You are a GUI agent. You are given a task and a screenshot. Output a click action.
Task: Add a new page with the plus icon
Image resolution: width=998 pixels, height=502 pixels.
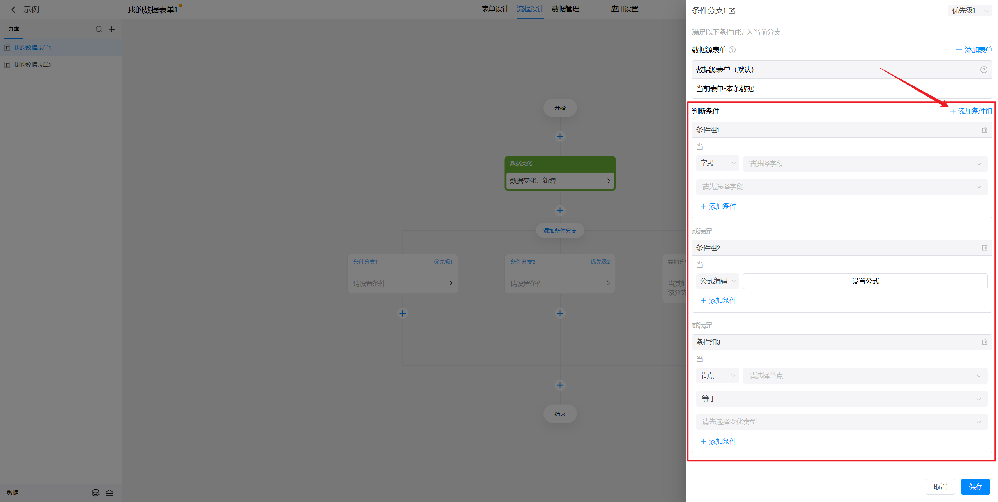click(x=112, y=29)
